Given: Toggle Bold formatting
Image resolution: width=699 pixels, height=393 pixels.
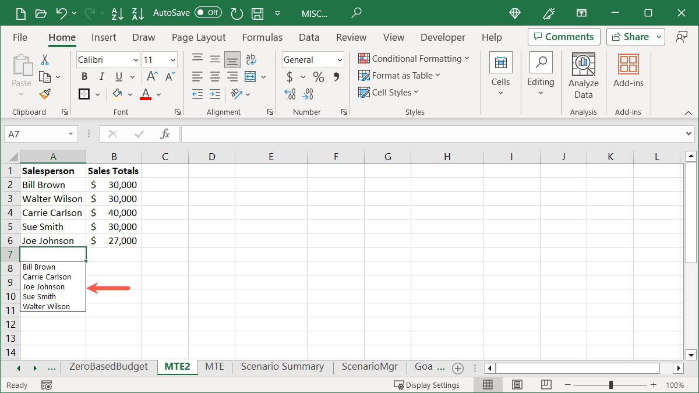Looking at the screenshot, I should click(84, 76).
